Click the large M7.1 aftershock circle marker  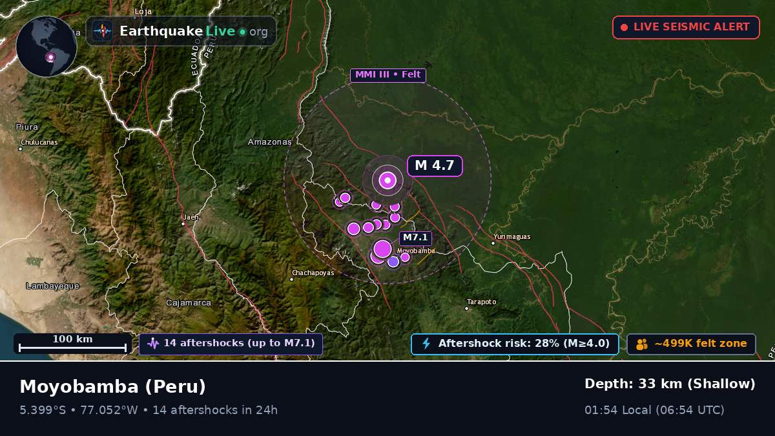tap(383, 249)
